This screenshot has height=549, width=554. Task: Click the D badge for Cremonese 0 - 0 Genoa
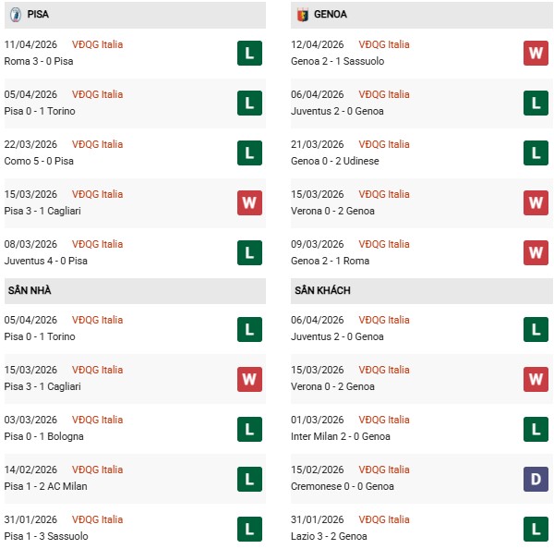click(x=536, y=478)
